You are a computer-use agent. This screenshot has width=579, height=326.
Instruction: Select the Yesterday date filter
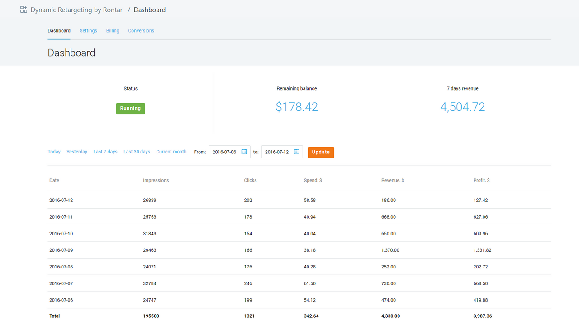point(76,152)
